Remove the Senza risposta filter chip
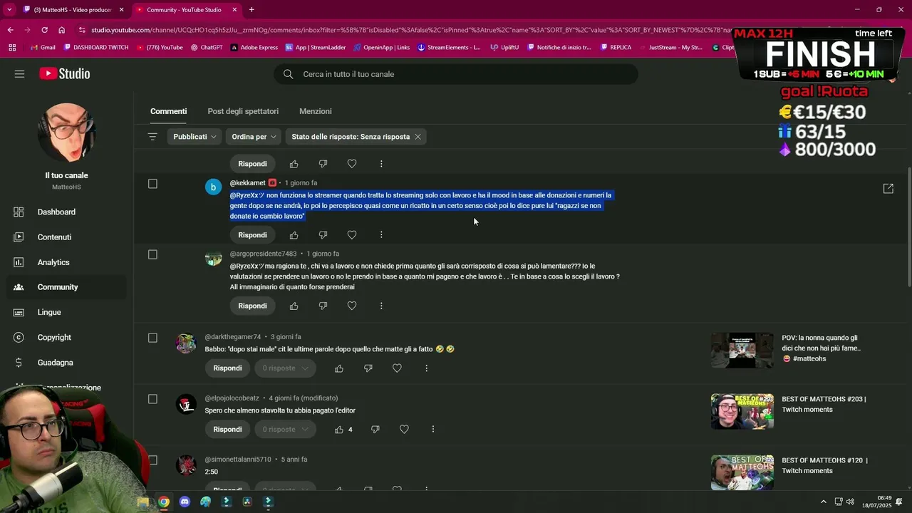The height and width of the screenshot is (513, 912). pos(418,137)
